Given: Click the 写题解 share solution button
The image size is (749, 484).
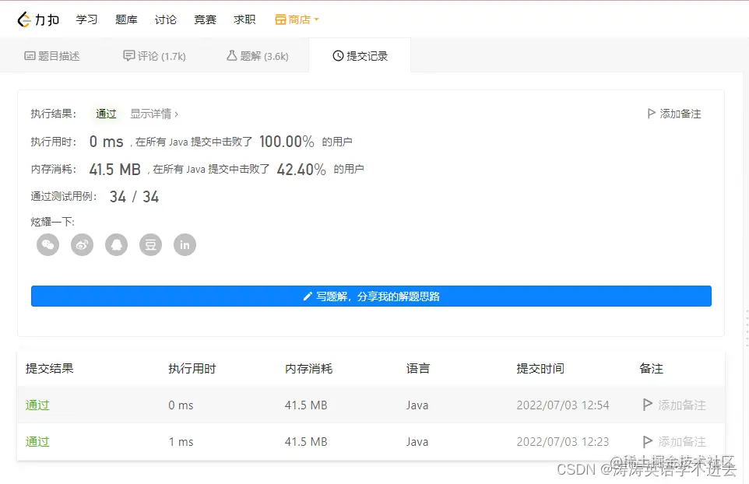Looking at the screenshot, I should (x=371, y=296).
